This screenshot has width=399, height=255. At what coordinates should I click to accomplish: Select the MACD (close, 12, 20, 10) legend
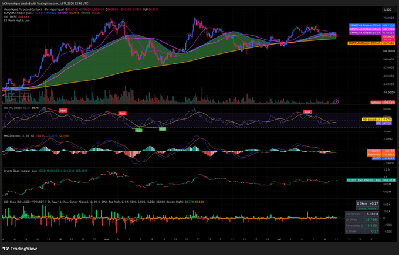(19, 136)
